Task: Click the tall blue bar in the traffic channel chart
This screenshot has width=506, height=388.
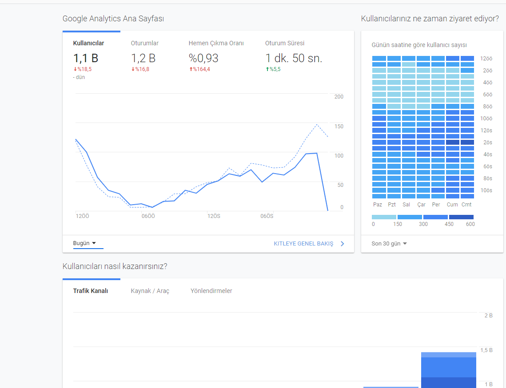Action: [x=449, y=370]
